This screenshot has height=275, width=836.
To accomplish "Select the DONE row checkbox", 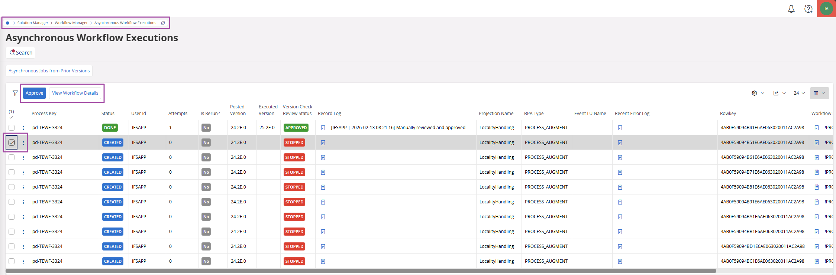I will point(12,128).
